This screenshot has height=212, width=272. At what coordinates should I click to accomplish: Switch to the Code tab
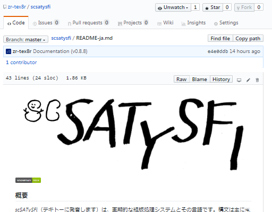click(16, 23)
